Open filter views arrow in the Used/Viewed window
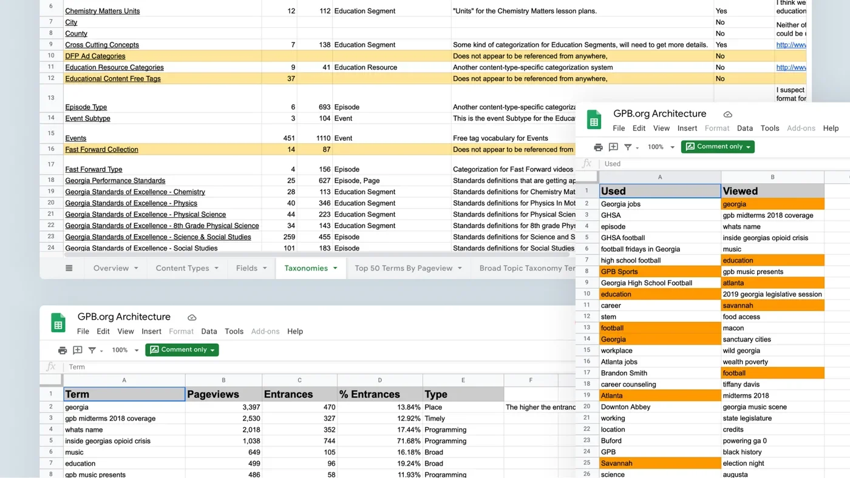 point(637,147)
